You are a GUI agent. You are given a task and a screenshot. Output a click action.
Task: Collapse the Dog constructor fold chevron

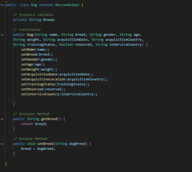pyautogui.click(x=2, y=35)
